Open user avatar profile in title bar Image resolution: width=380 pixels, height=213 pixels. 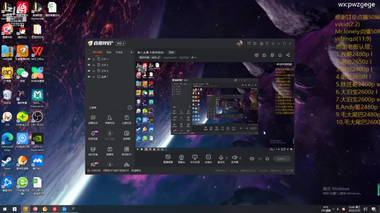point(239,44)
